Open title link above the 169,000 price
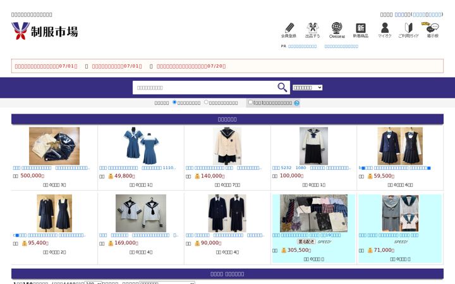 tap(138, 235)
